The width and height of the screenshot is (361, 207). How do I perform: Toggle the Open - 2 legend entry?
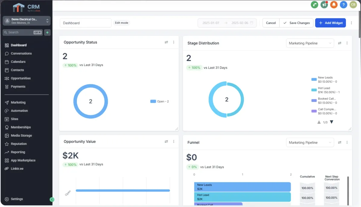[x=159, y=102]
